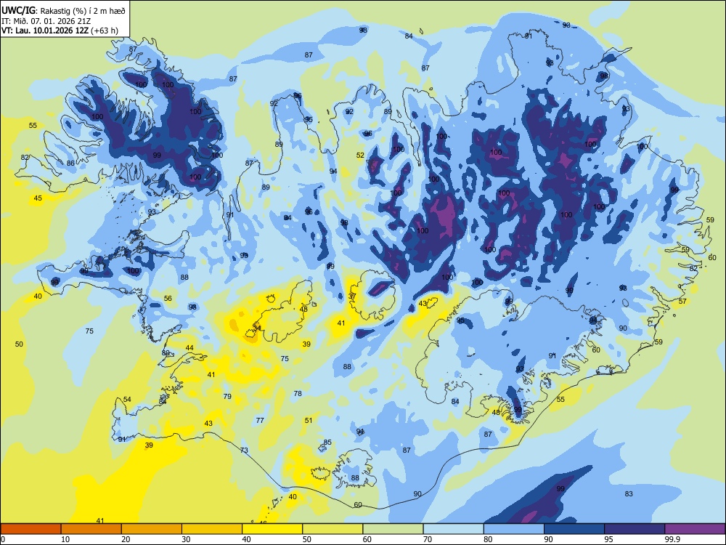Click the humidity value '56' on the map
Screen dimensions: 726x545
[168, 299]
